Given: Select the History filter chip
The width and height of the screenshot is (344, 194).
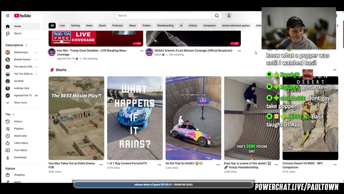Looking at the screenshot, I should click(x=193, y=26).
